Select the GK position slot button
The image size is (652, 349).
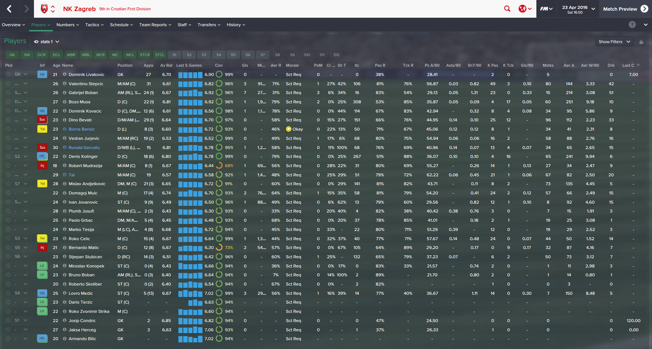coord(12,55)
